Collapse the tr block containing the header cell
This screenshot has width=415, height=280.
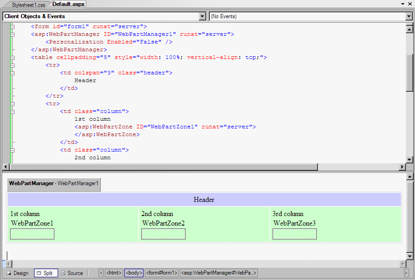tap(12, 65)
